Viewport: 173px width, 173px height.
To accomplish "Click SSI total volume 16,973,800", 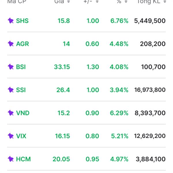I will (x=150, y=90).
